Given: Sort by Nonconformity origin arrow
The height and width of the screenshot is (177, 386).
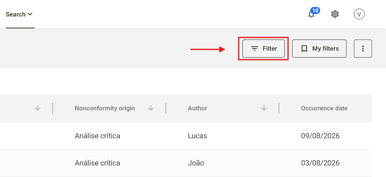Looking at the screenshot, I should point(151,108).
